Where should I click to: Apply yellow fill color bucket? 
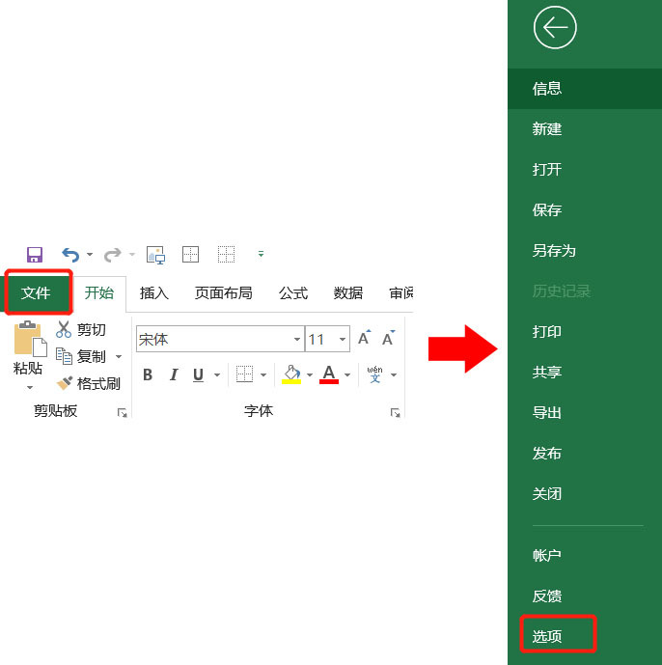pos(291,374)
